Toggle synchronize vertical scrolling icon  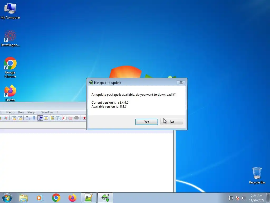coord(14,118)
